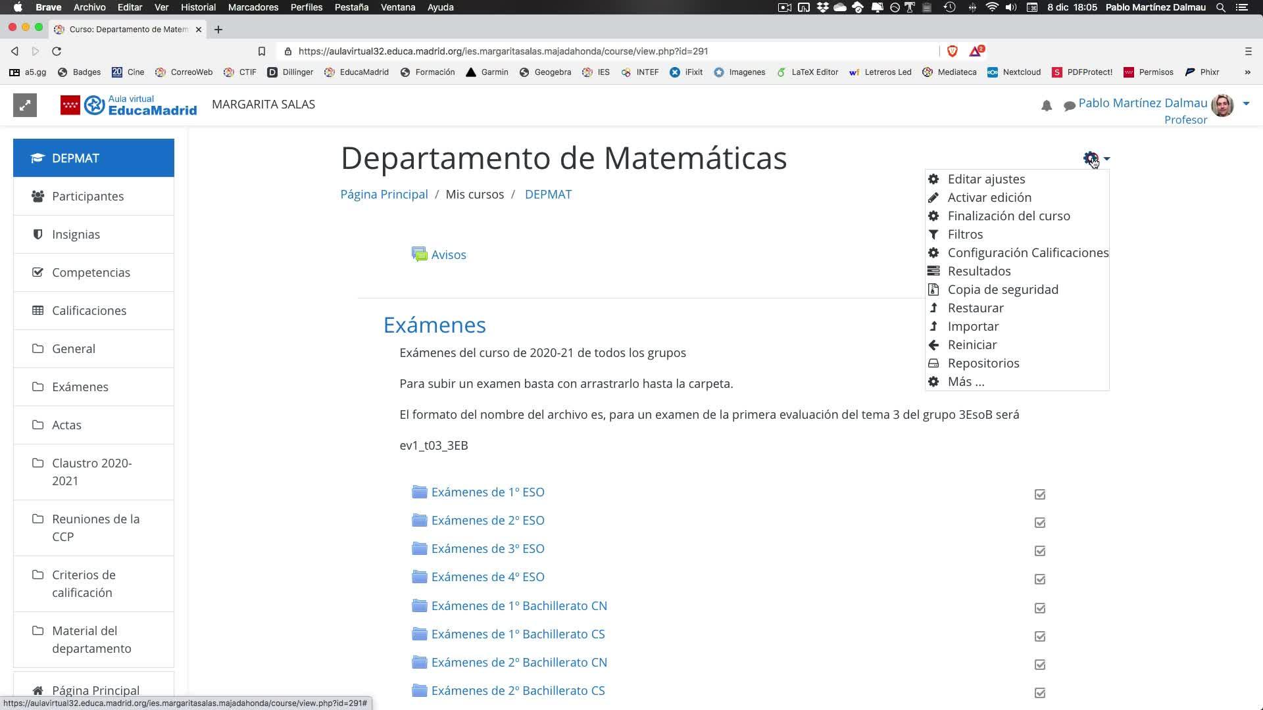
Task: Click the Brave Shields lion icon
Action: (952, 51)
